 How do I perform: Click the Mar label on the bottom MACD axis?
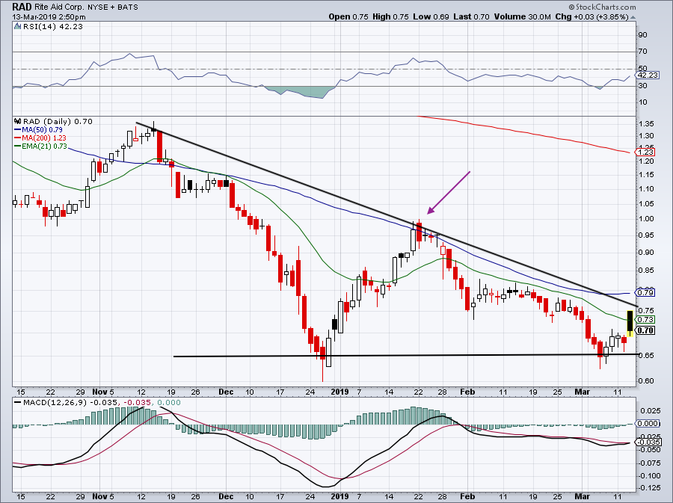[x=582, y=496]
